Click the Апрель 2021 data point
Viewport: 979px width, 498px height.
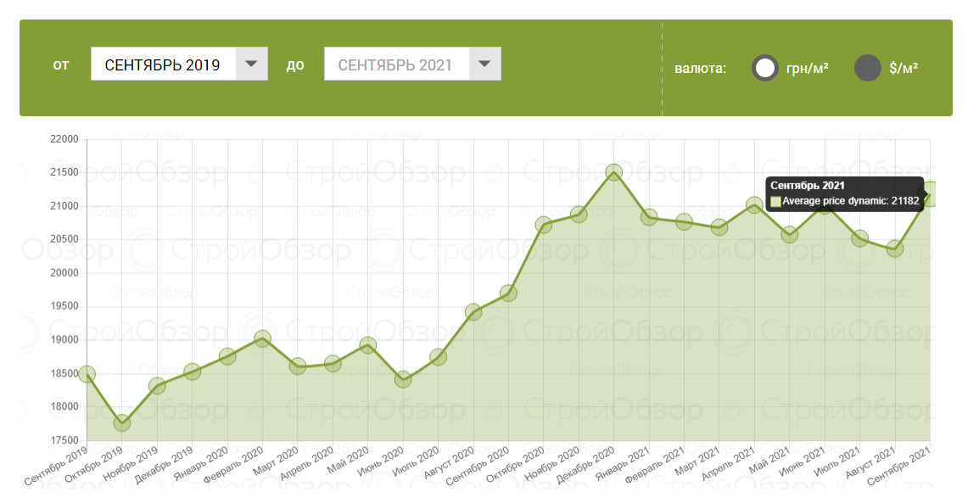tap(754, 205)
